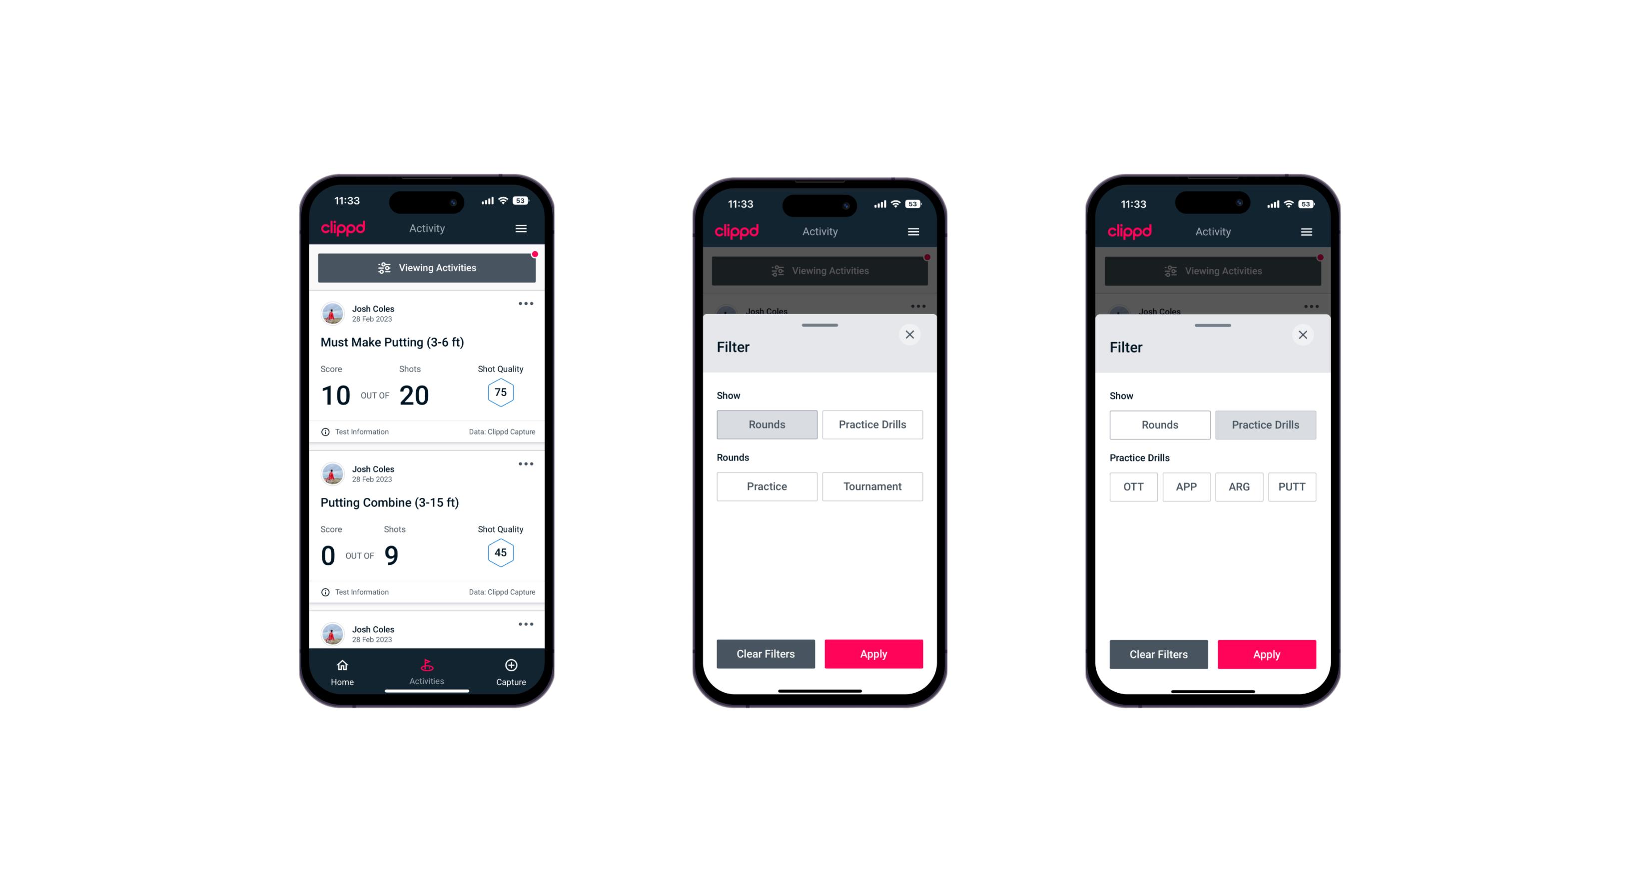Select the ARG practice drill category
This screenshot has width=1640, height=882.
(x=1239, y=486)
